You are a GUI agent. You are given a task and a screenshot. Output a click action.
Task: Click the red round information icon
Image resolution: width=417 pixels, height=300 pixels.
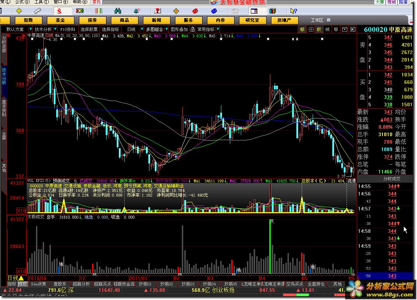(195, 11)
